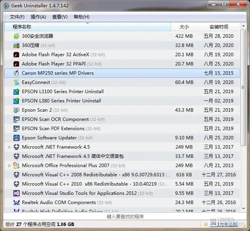250x231 pixels.
Task: Click the 十二月 27, 2016 install date
Action: point(219,175)
